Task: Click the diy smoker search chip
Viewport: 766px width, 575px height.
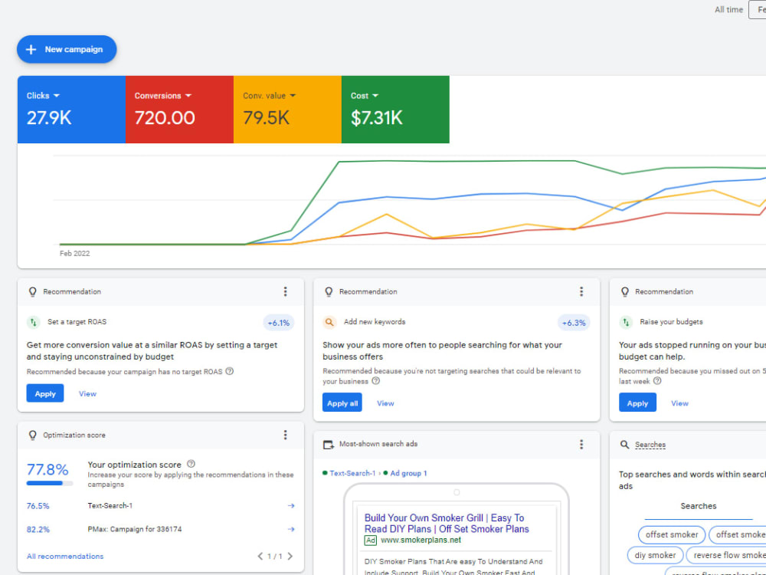Action: 655,555
